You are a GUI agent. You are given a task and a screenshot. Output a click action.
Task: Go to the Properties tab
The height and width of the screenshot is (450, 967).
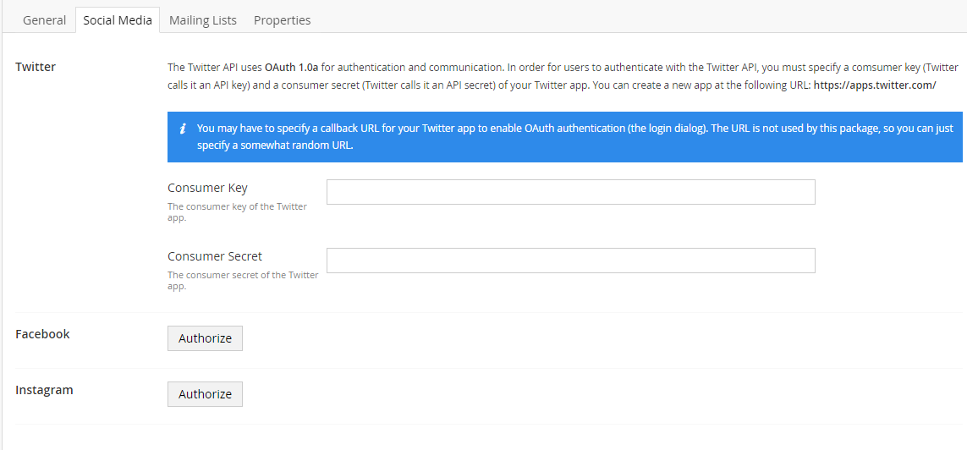pyautogui.click(x=283, y=20)
